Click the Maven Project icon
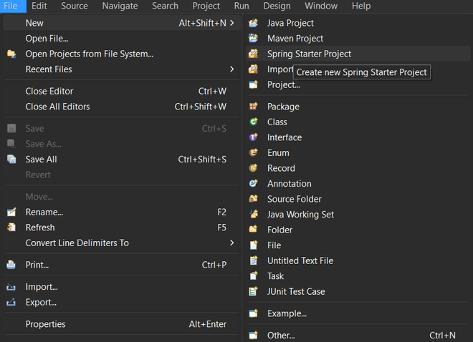The height and width of the screenshot is (342, 473). pos(253,39)
